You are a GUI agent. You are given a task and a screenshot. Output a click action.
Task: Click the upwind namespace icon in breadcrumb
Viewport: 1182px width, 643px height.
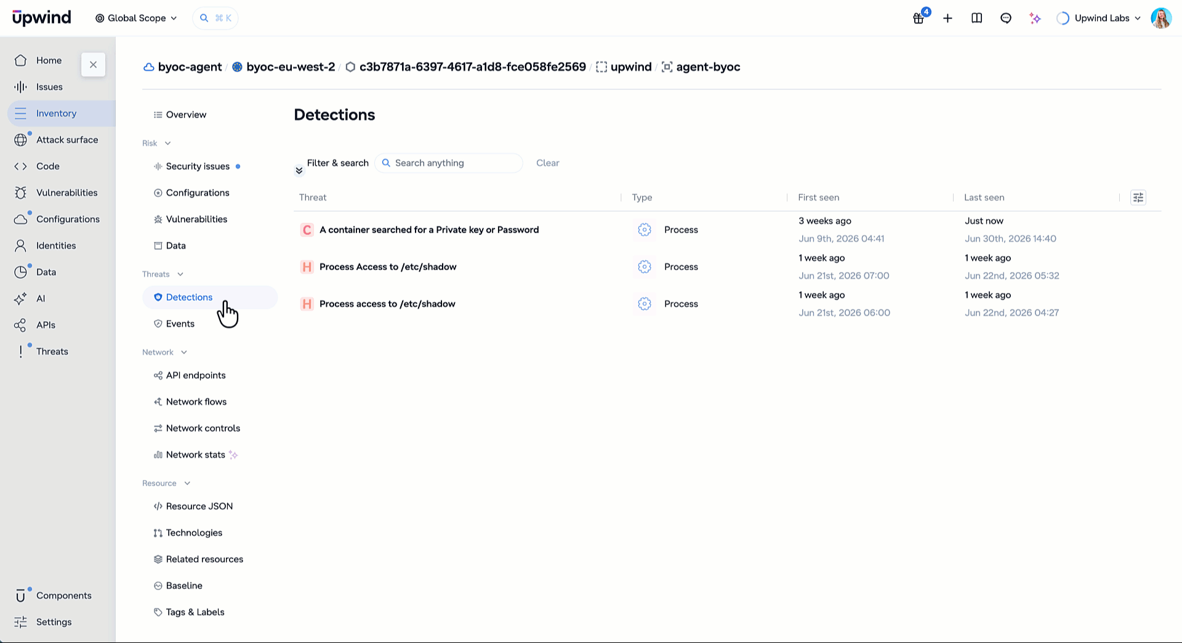pos(601,67)
